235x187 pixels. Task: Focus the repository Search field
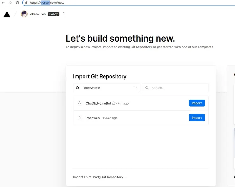175,88
